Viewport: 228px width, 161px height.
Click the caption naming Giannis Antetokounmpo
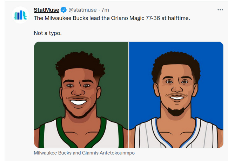84,153
